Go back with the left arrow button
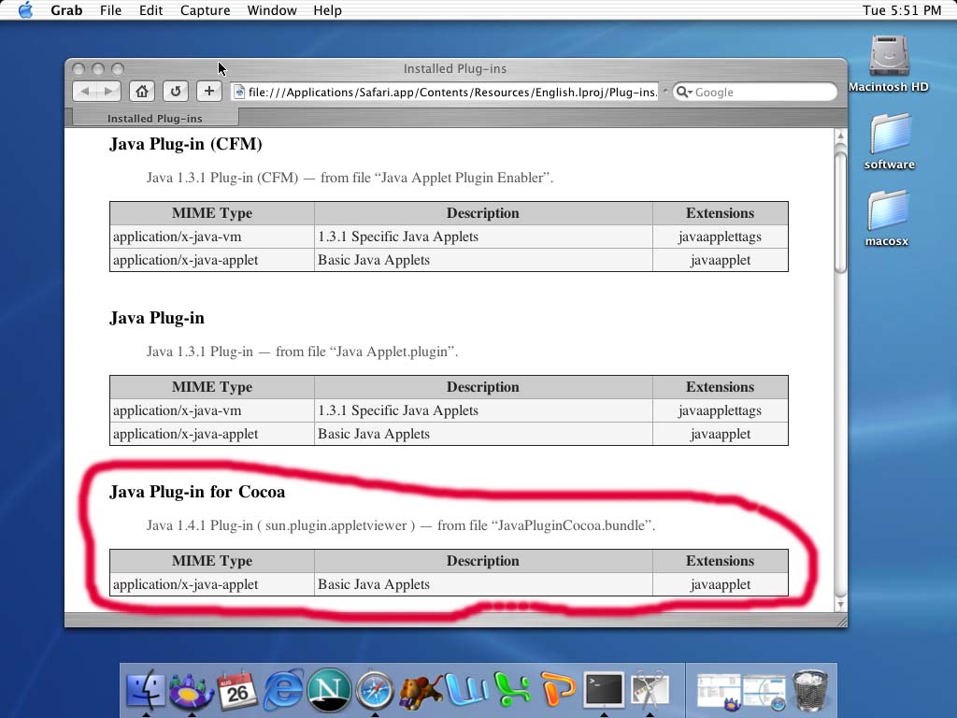The image size is (957, 718). coord(86,91)
